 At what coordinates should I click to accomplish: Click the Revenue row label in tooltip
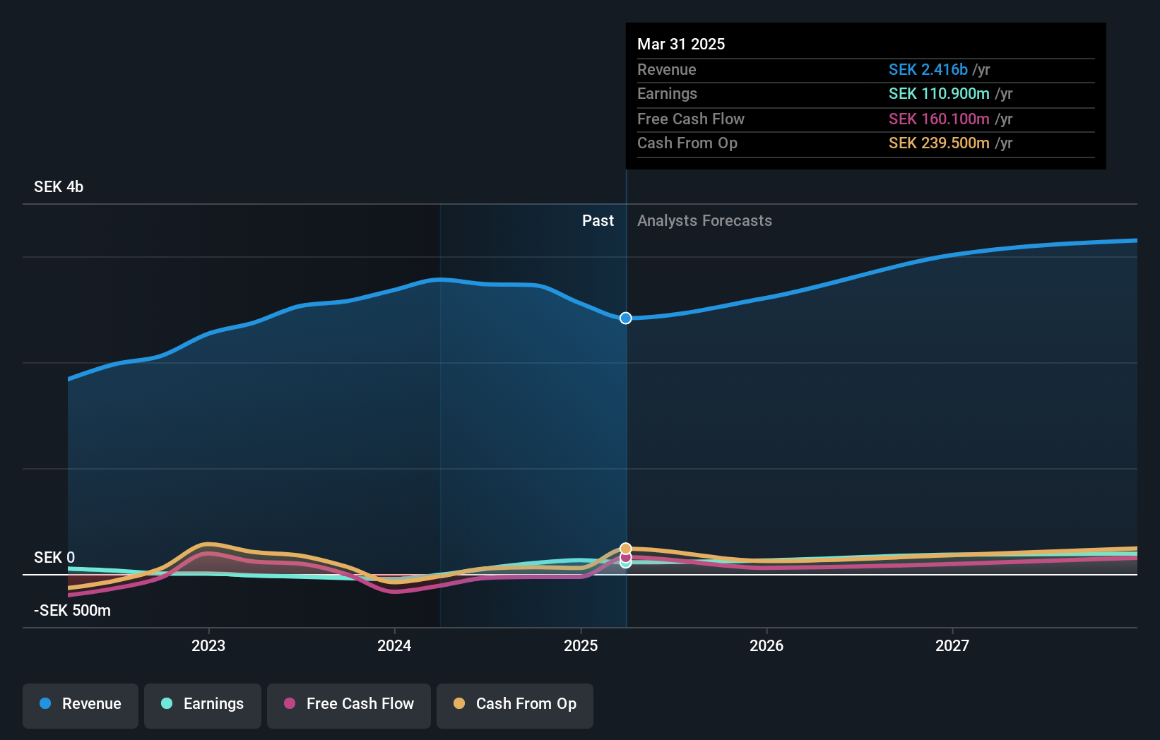(667, 70)
